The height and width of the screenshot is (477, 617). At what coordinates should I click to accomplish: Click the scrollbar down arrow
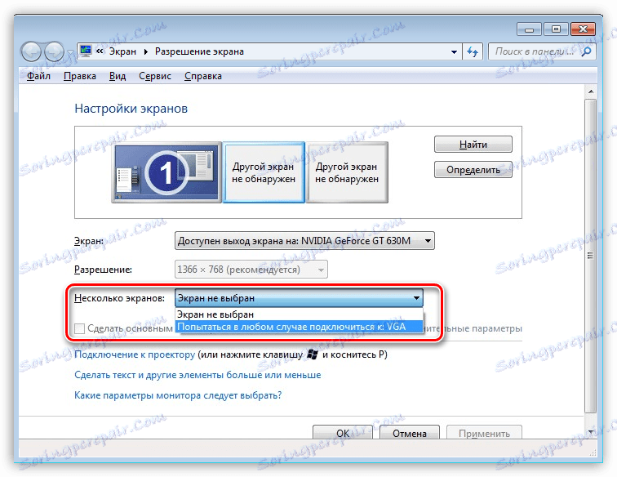590,433
